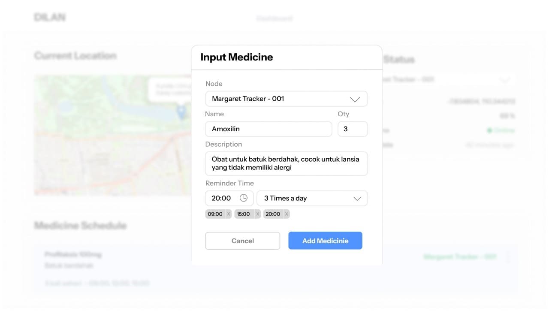Expand the tracker dropdown in the Status panel
This screenshot has width=549, height=311.
coord(504,80)
